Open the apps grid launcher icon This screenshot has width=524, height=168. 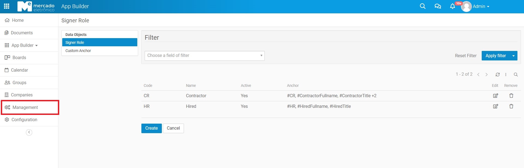point(7,6)
